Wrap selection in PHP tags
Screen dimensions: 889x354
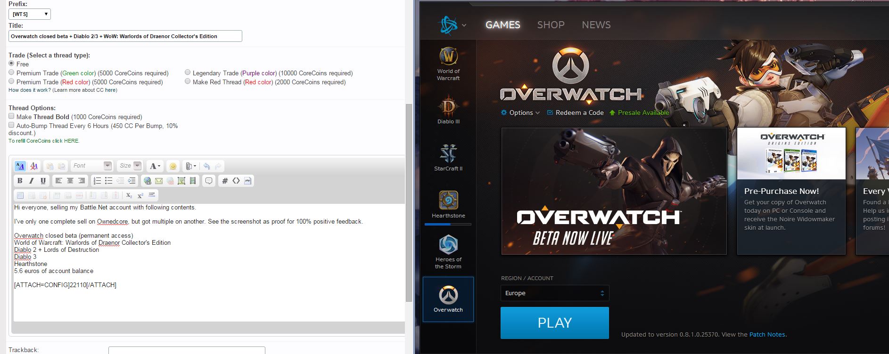248,180
